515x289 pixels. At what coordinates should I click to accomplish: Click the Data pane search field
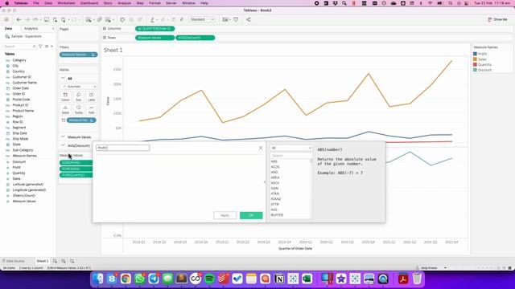[x=19, y=47]
